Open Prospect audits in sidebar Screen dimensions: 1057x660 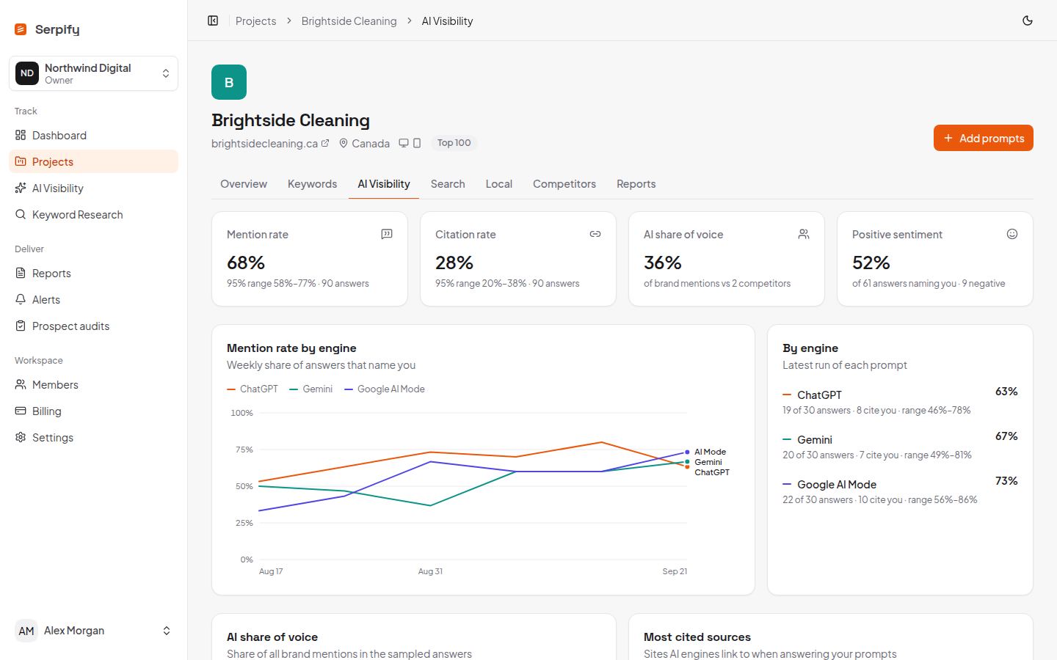93,326
